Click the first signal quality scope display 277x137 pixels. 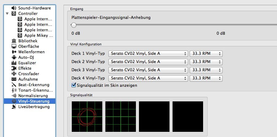(x=87, y=116)
